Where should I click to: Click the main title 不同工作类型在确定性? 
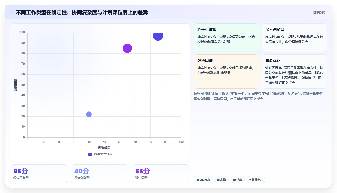tap(82, 12)
